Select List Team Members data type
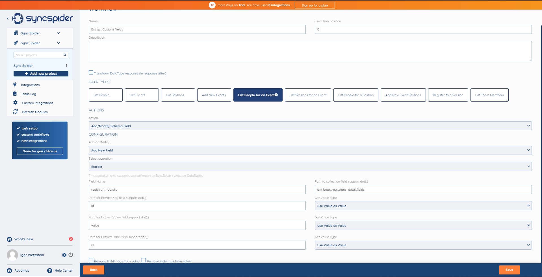The height and width of the screenshot is (277, 542). 489,95
